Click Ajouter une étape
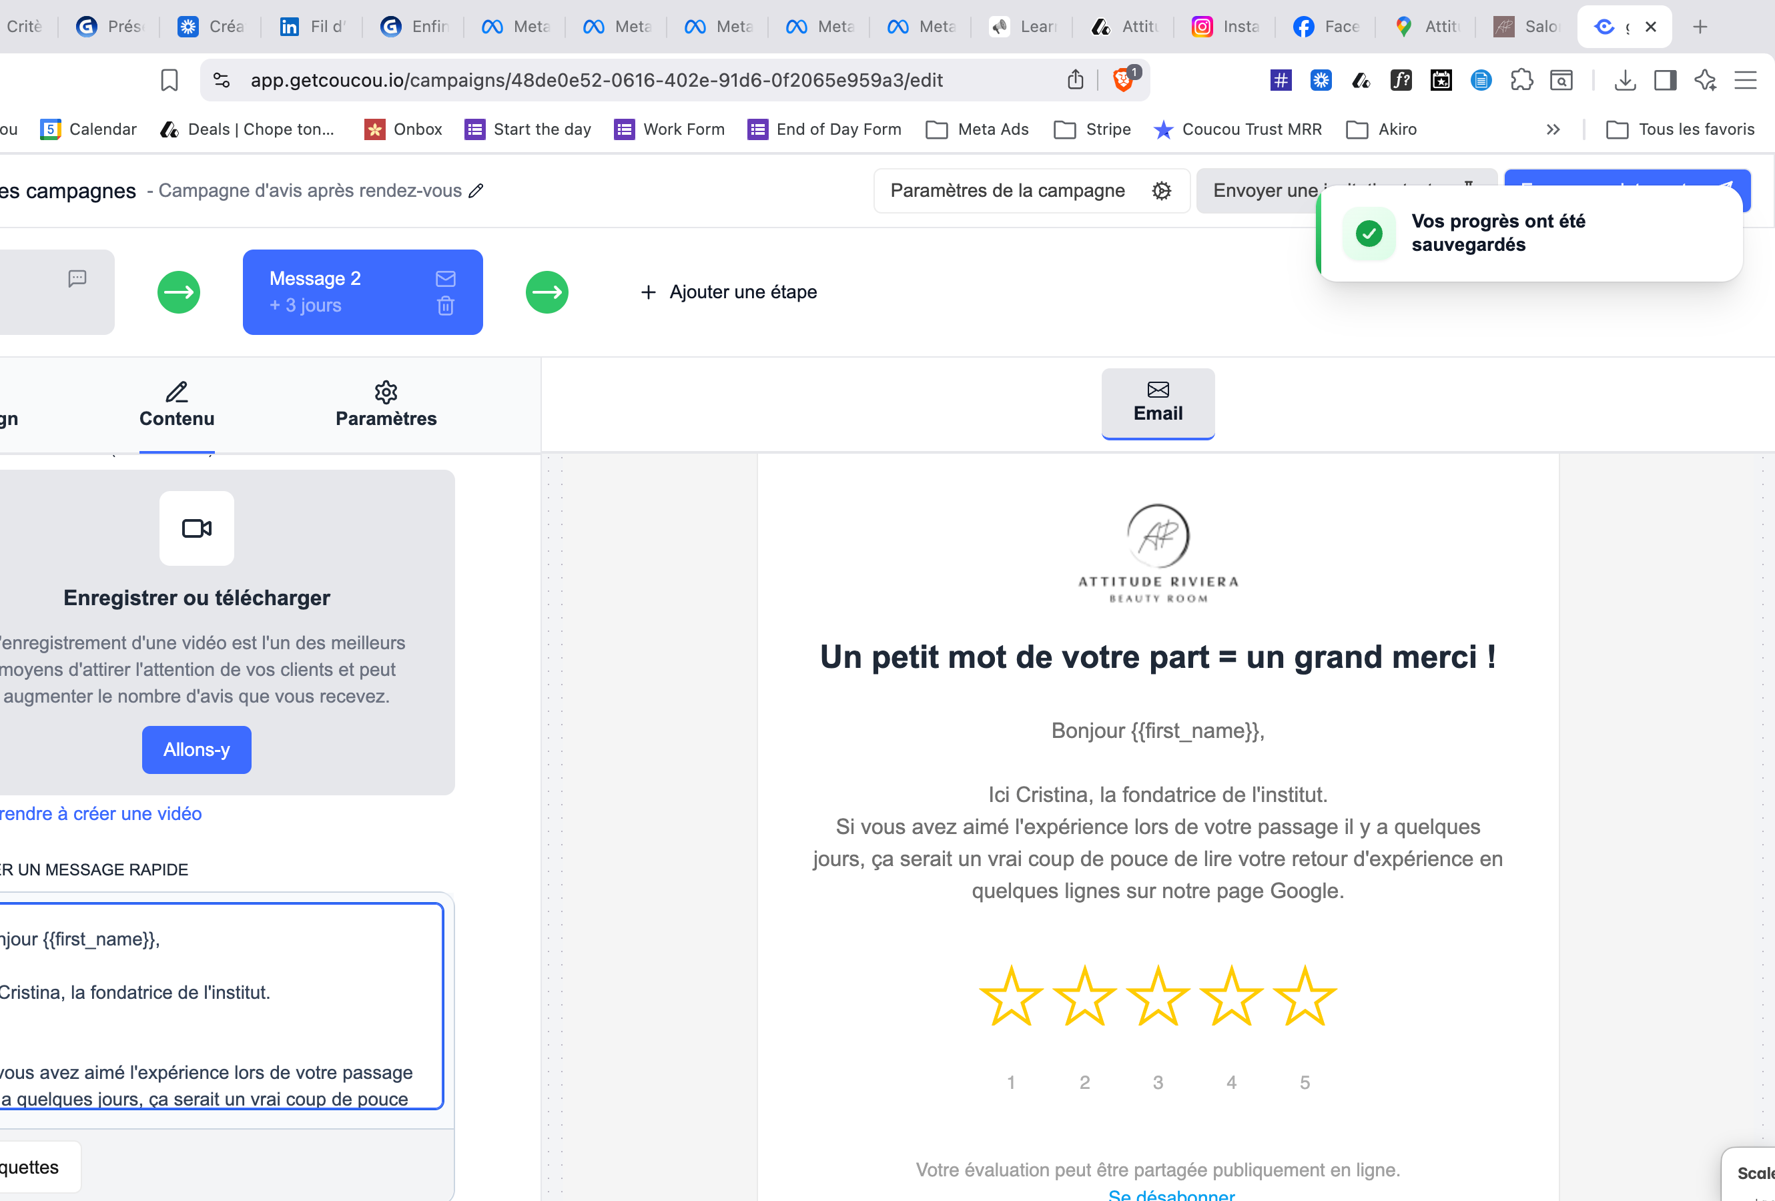 729,292
